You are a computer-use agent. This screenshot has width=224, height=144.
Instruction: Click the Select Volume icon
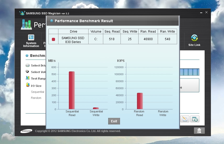click(x=27, y=71)
